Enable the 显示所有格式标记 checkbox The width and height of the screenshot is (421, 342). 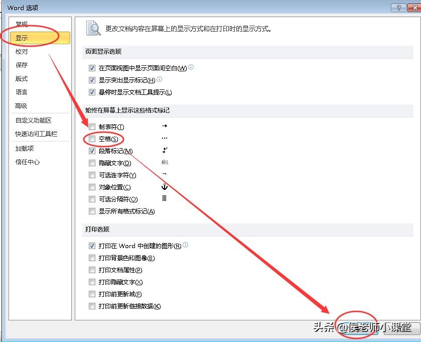pyautogui.click(x=92, y=211)
